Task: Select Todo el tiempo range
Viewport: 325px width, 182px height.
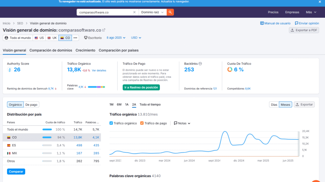Action: point(150,104)
